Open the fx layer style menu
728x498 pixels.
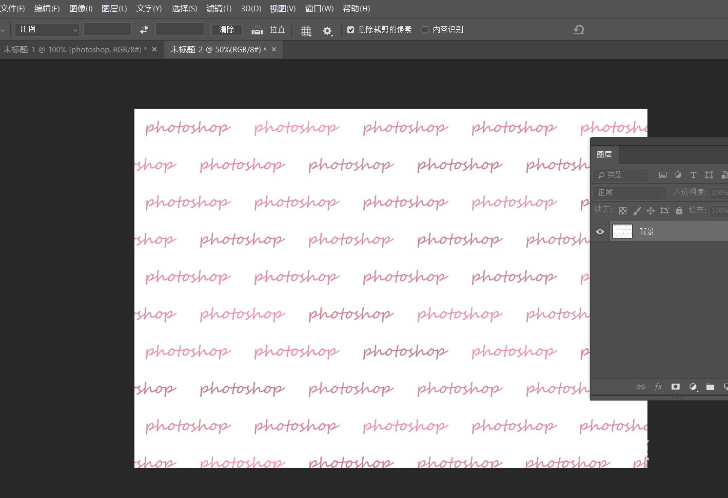(658, 387)
